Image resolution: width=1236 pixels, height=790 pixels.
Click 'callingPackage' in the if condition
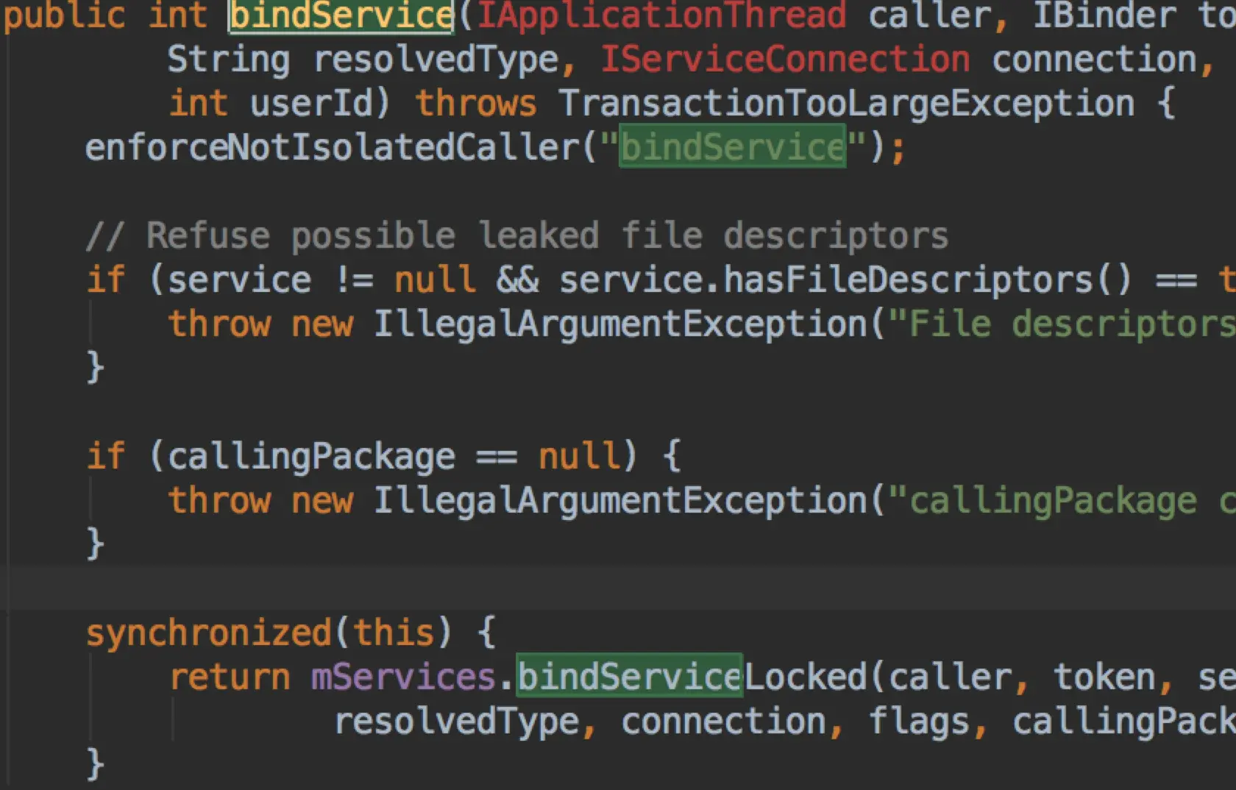click(x=311, y=457)
